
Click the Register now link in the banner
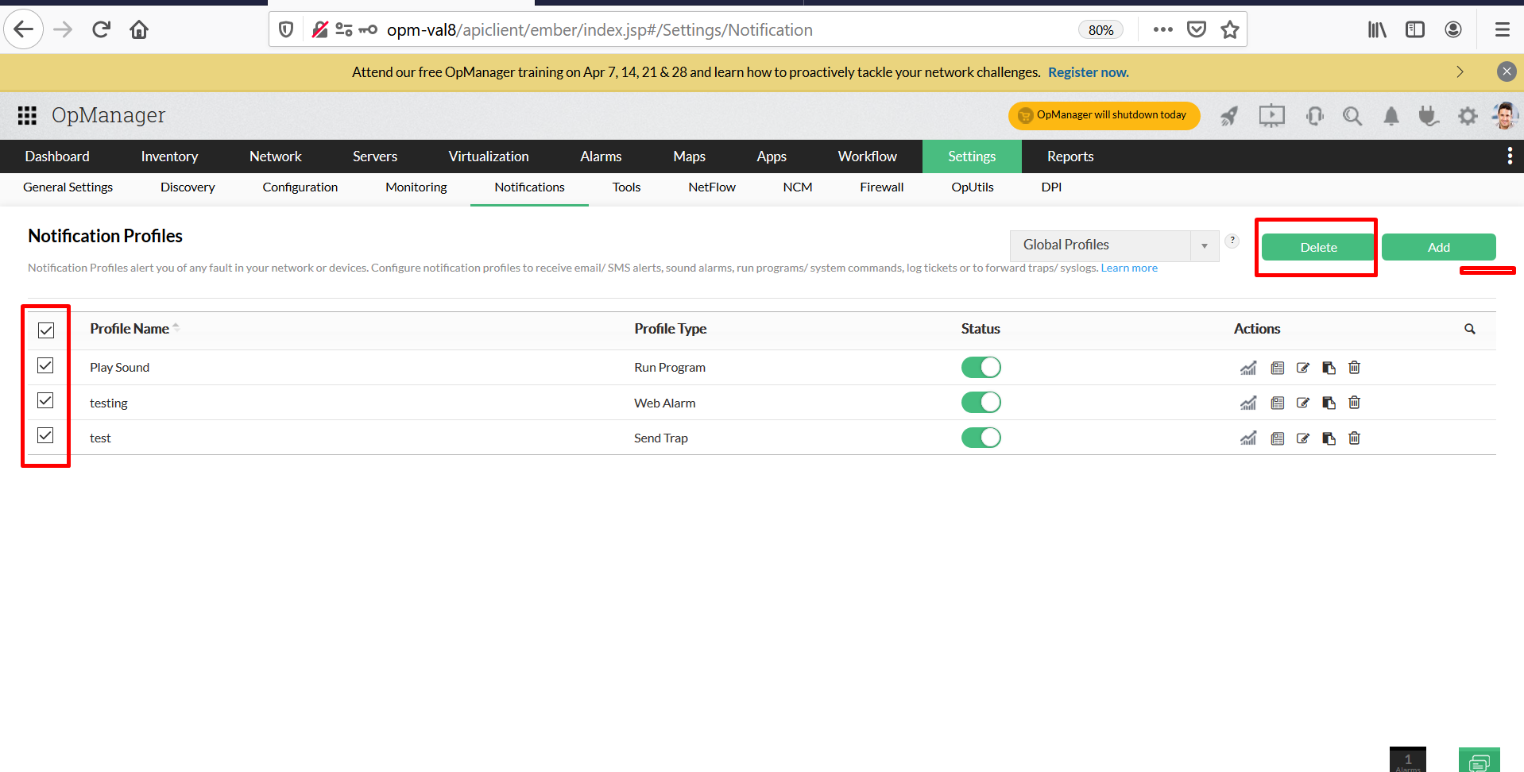pos(1088,71)
